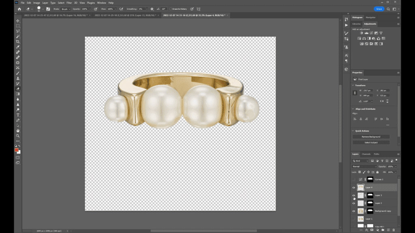Show the Curves 1 layer

(353, 179)
